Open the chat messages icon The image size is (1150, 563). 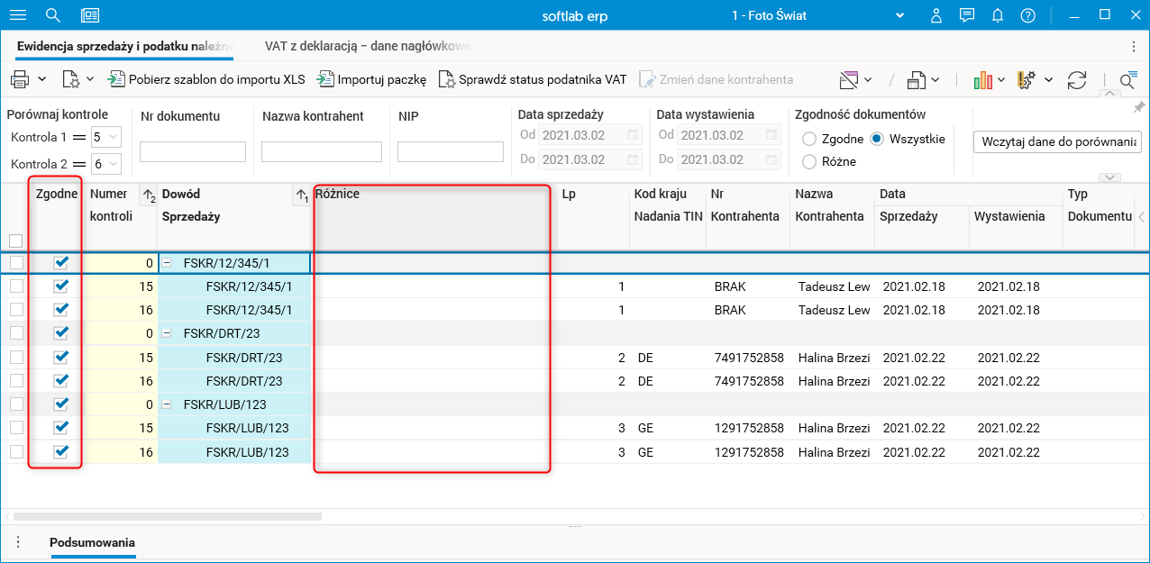pos(967,15)
